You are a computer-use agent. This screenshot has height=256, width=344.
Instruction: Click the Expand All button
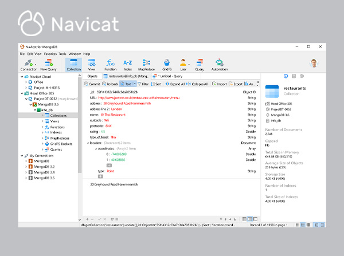pos(175,84)
